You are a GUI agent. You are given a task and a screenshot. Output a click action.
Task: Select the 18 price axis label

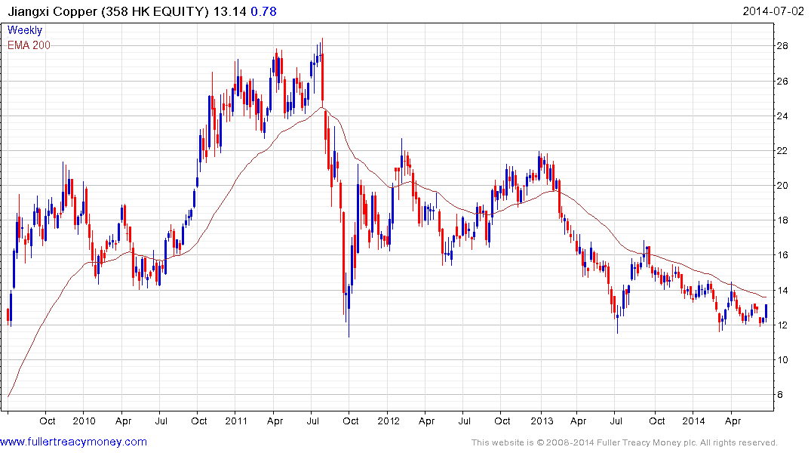pyautogui.click(x=782, y=220)
